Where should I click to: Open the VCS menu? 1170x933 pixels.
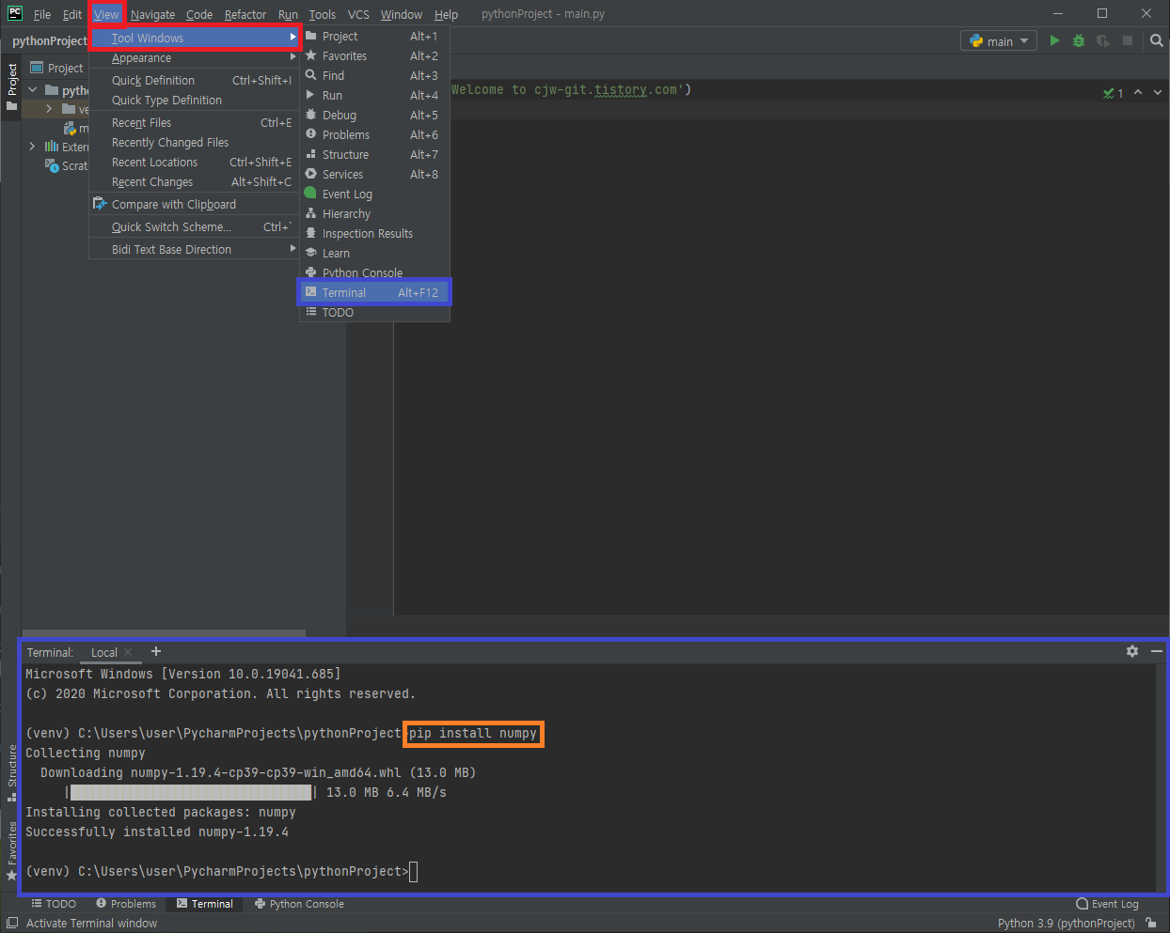tap(358, 14)
